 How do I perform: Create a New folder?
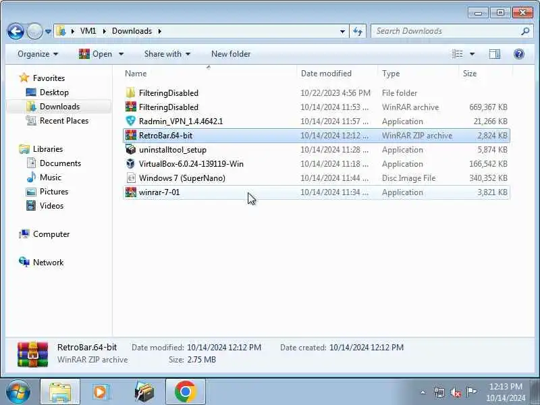[231, 54]
